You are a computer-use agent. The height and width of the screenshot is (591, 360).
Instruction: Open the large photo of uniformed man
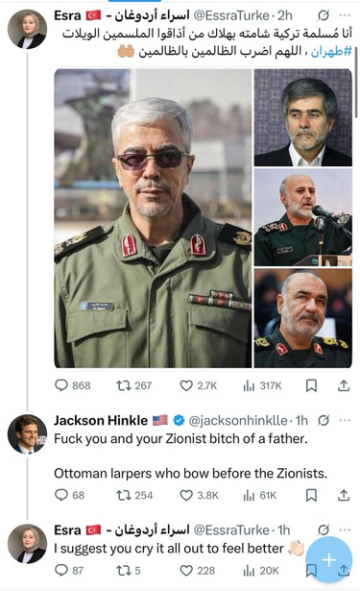click(x=153, y=218)
